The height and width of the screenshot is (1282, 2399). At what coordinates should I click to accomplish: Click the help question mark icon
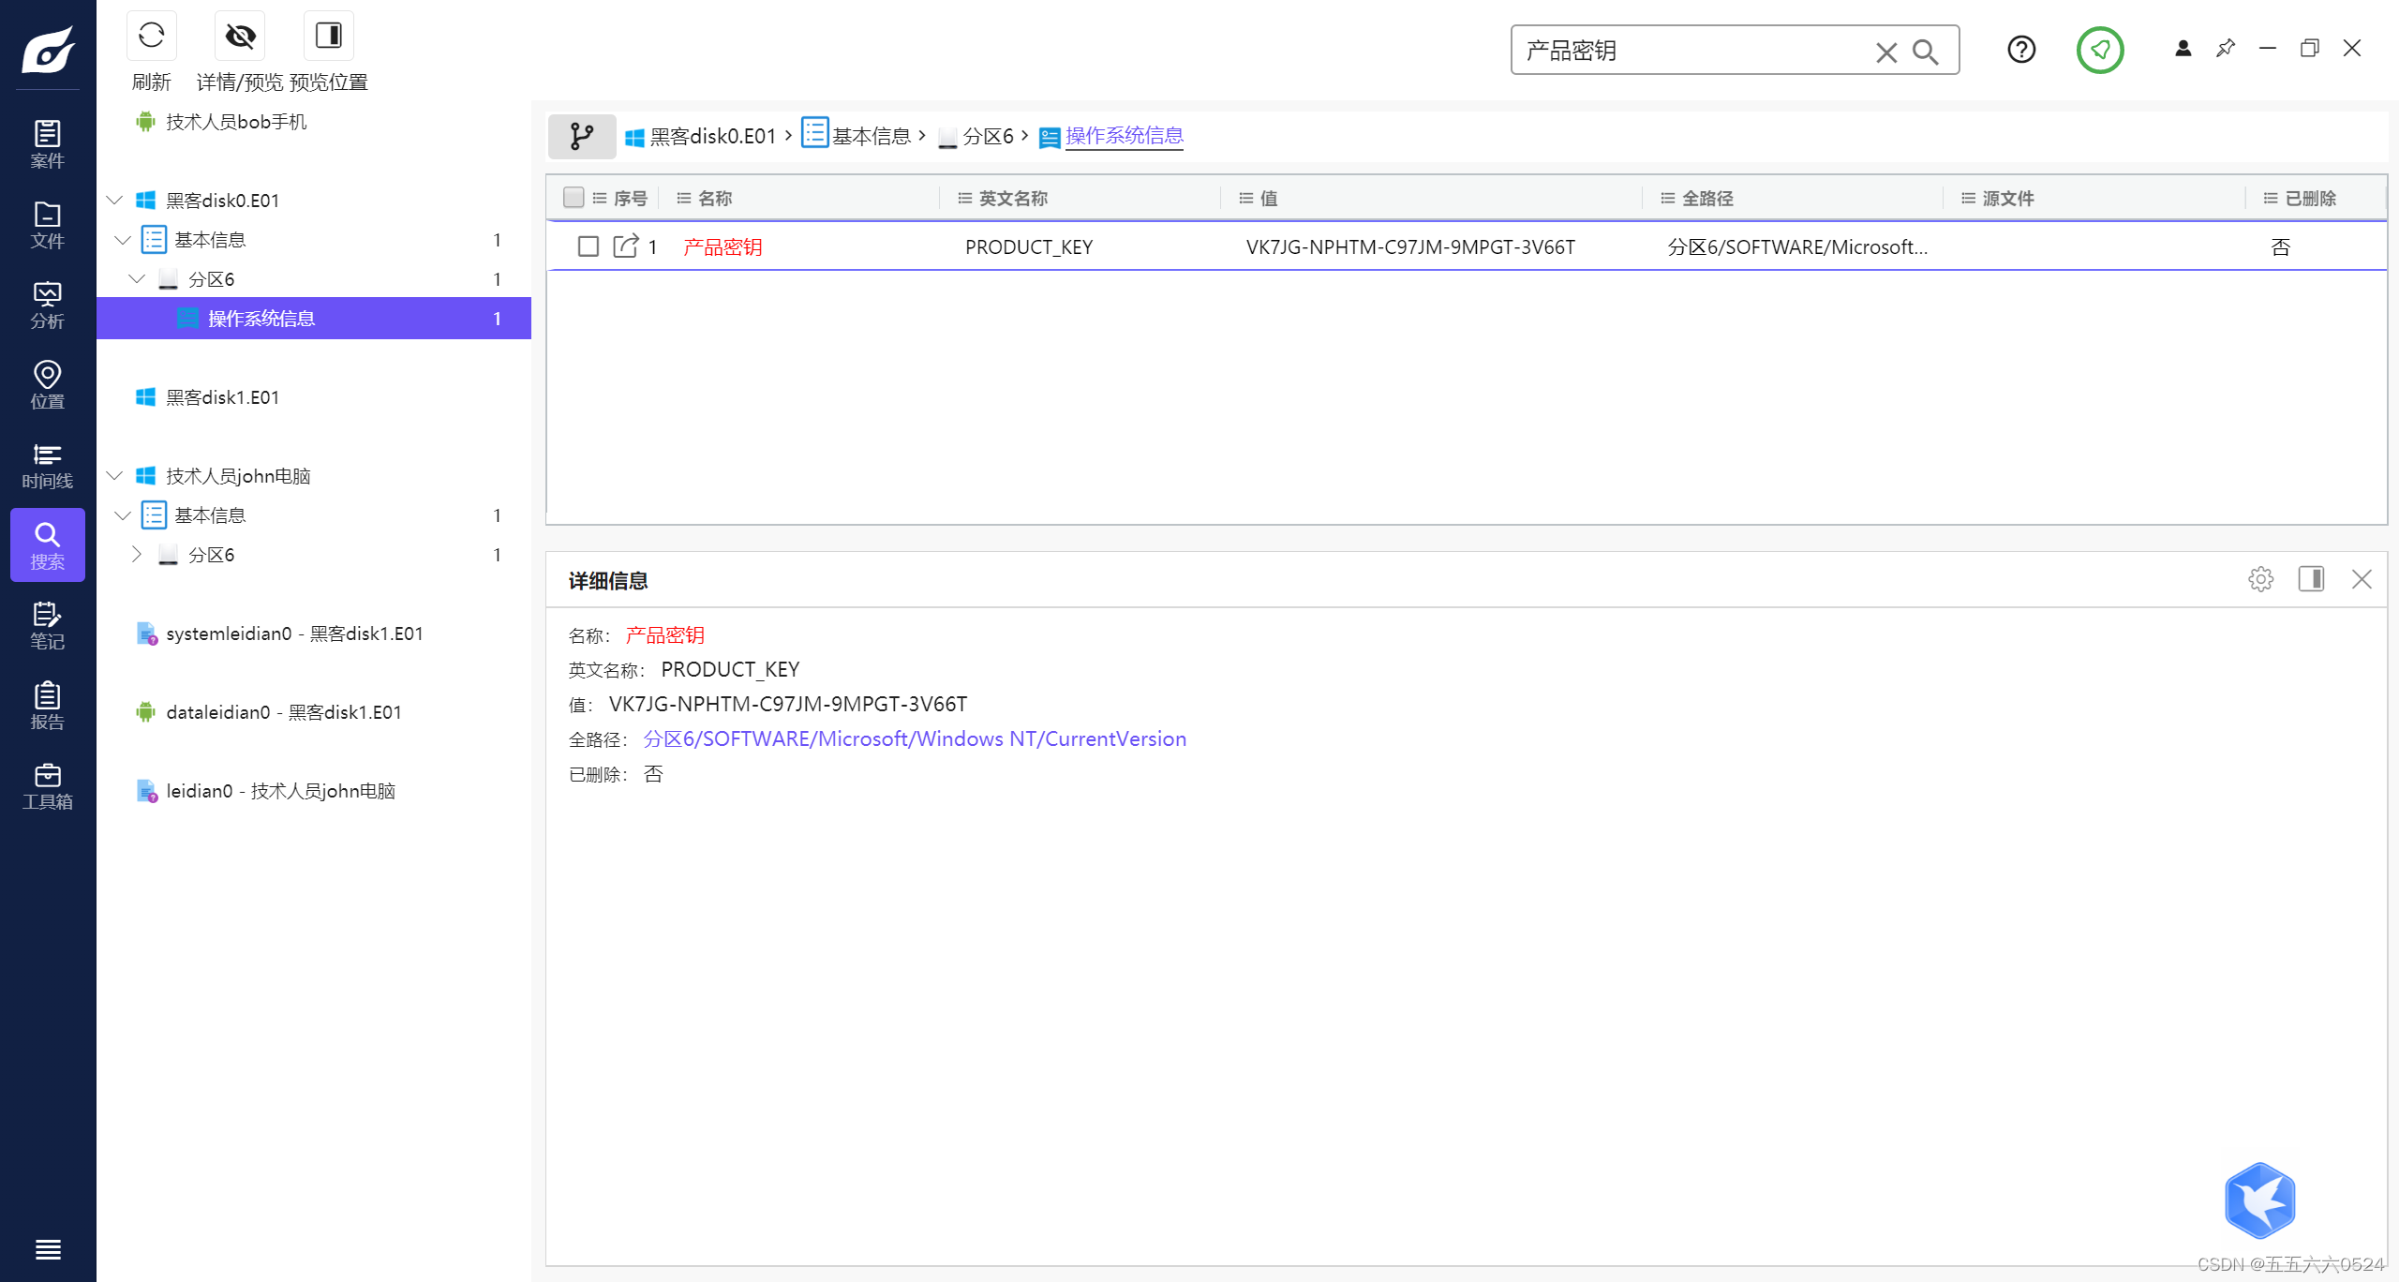[2021, 50]
